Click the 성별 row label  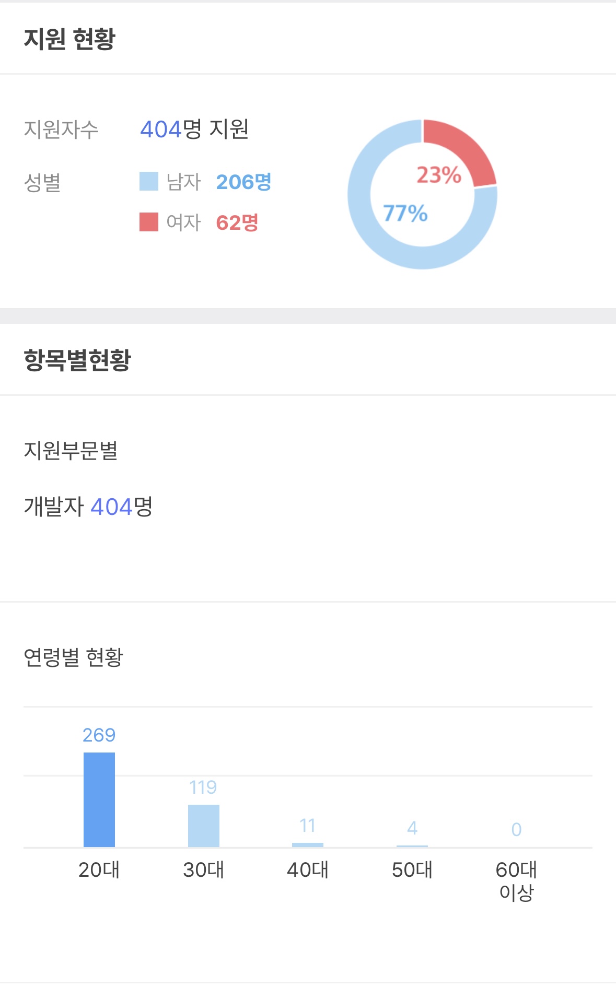point(42,183)
